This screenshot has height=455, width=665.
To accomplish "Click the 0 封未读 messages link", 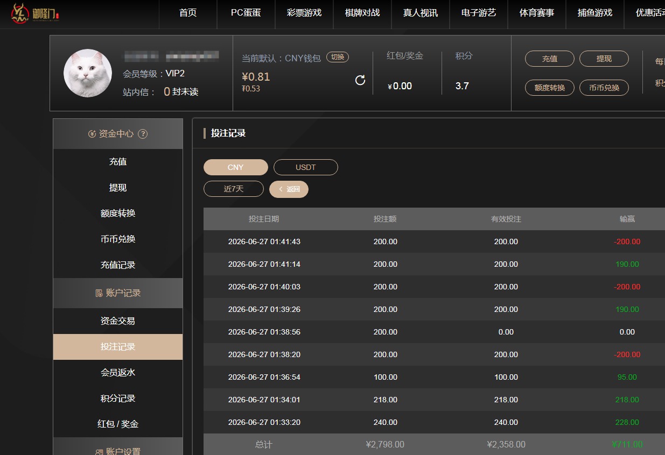I will (181, 92).
